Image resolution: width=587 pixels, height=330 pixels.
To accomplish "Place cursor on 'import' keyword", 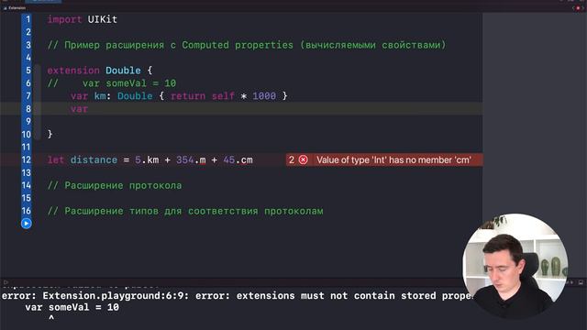I will [64, 19].
